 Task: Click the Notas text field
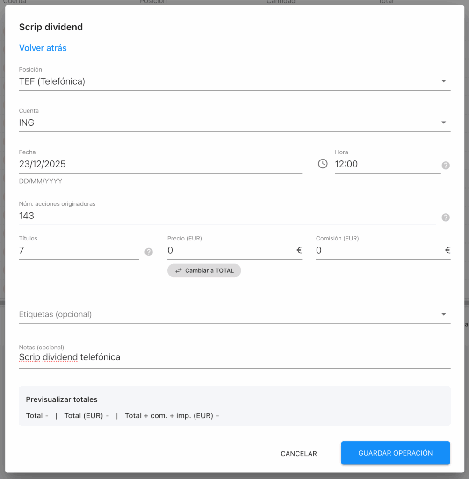point(234,357)
